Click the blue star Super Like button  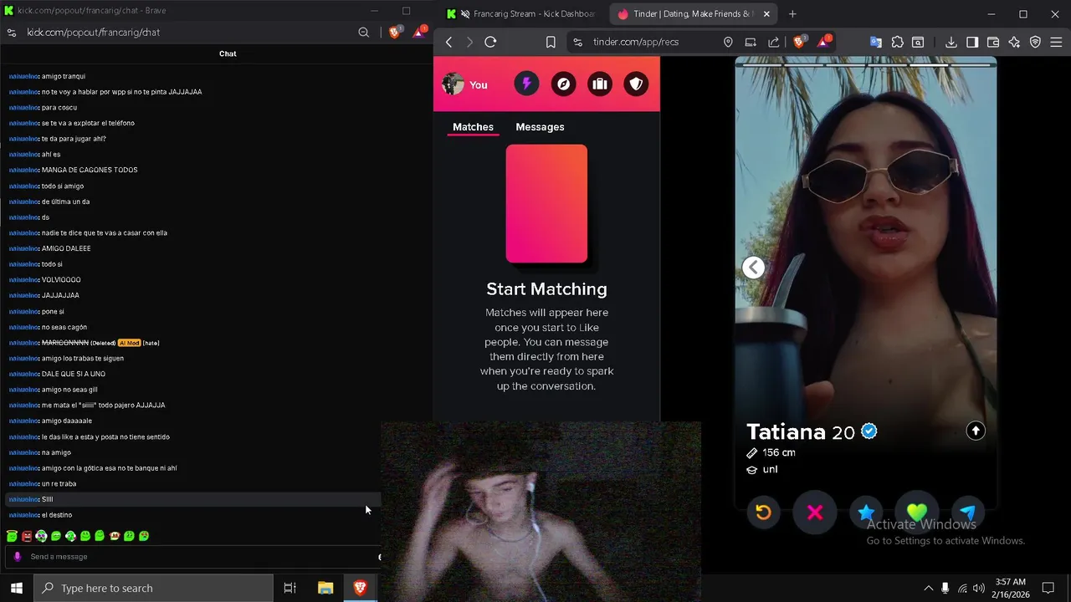[866, 513]
